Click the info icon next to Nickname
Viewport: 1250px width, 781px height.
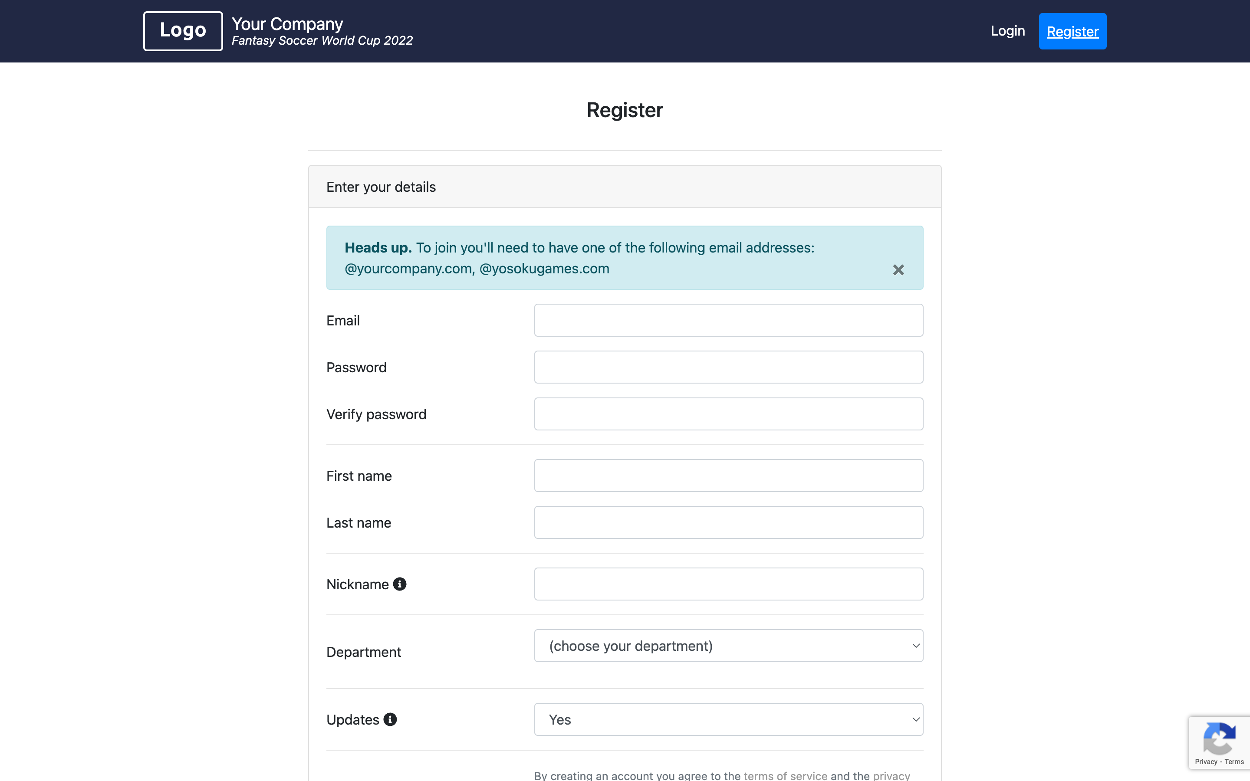(x=401, y=584)
